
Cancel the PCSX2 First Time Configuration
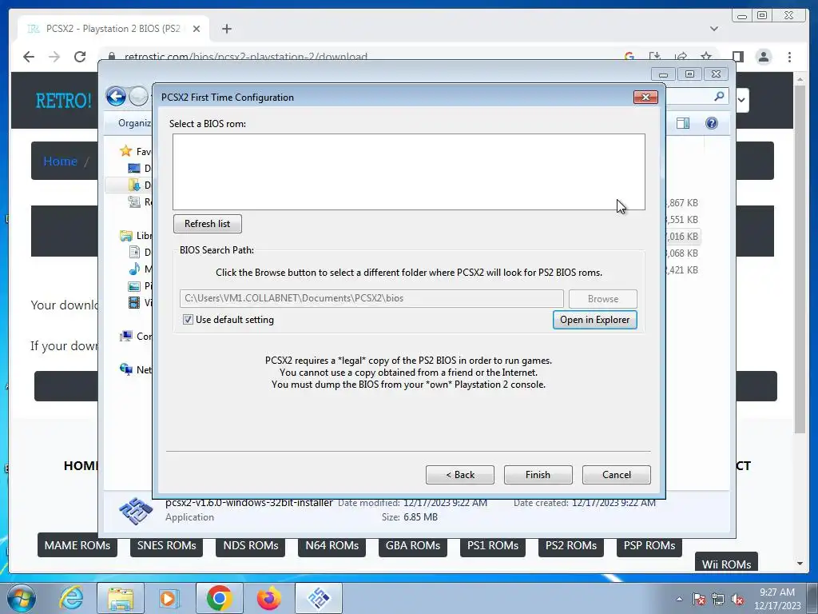pos(616,475)
